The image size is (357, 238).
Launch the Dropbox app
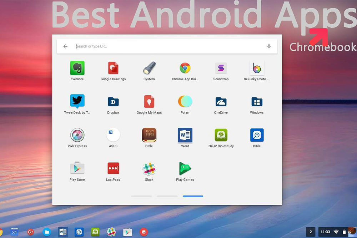point(113,102)
